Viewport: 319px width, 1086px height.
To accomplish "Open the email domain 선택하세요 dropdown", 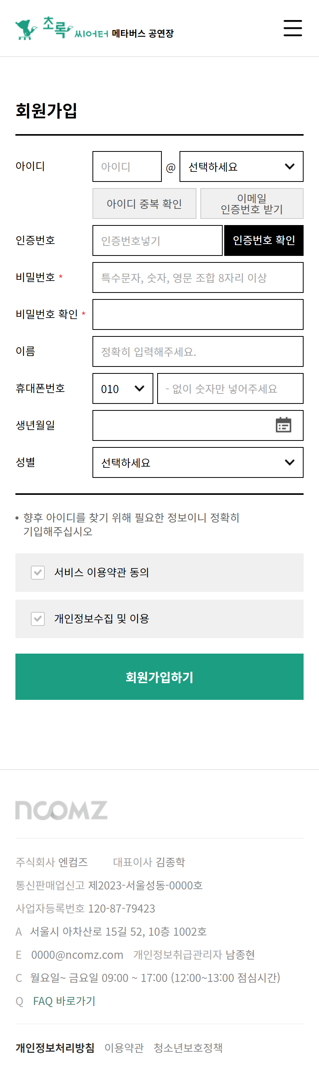I will (x=241, y=166).
